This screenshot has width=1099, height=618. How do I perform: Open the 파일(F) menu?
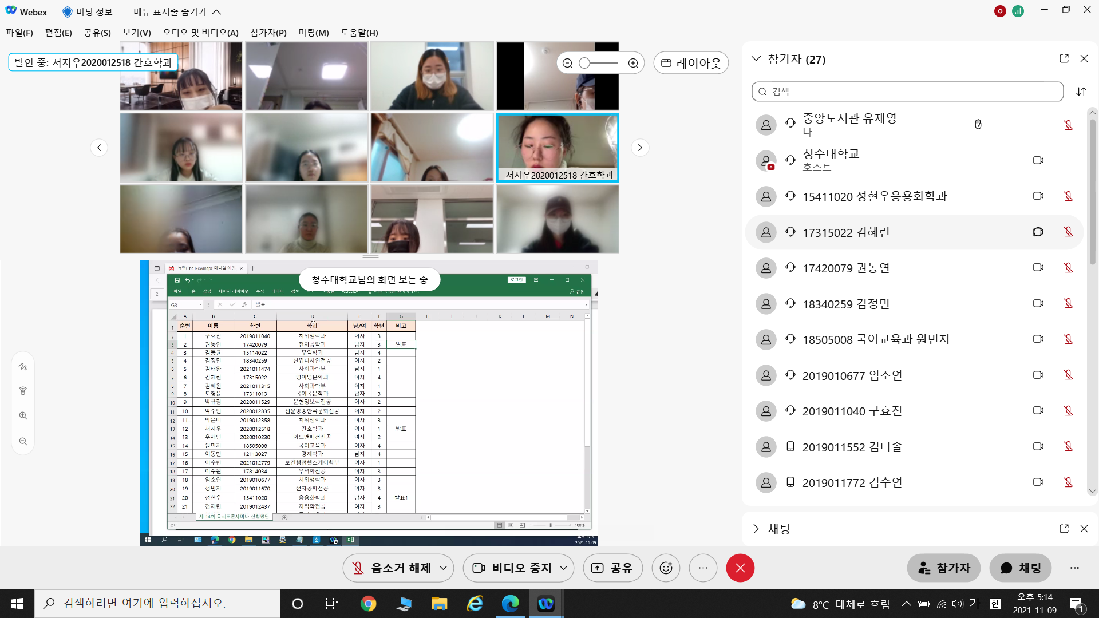pyautogui.click(x=19, y=33)
